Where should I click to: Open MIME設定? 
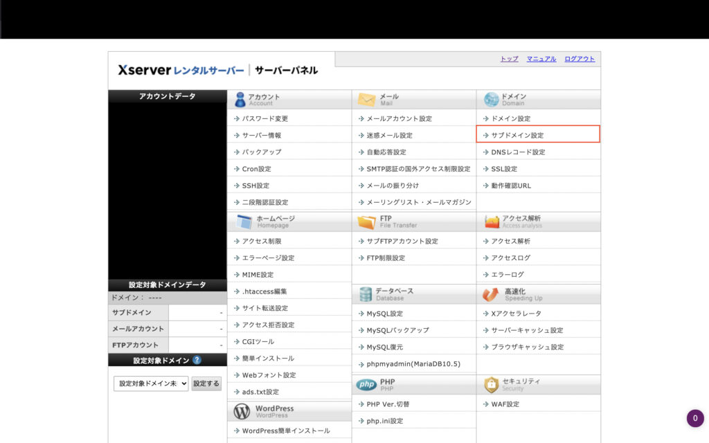pos(258,274)
